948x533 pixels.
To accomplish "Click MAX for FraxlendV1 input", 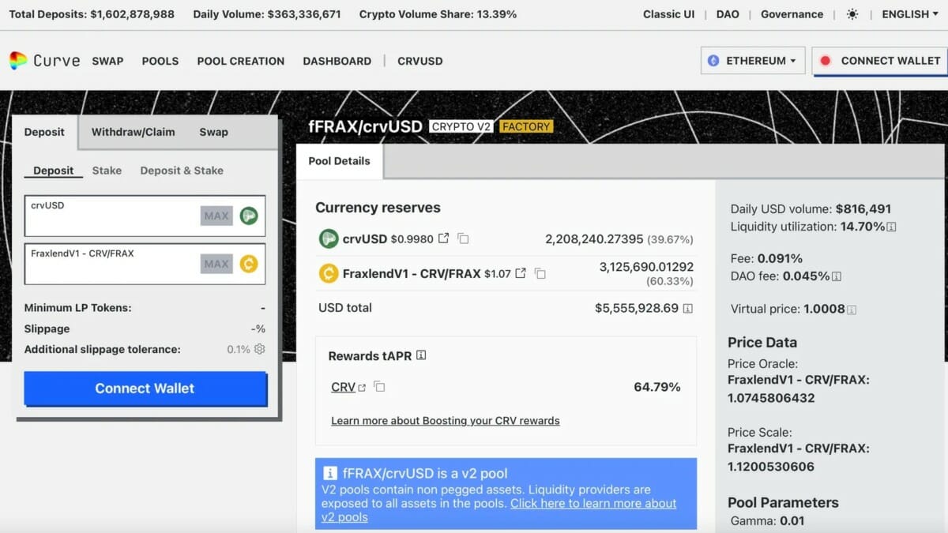I will 216,264.
